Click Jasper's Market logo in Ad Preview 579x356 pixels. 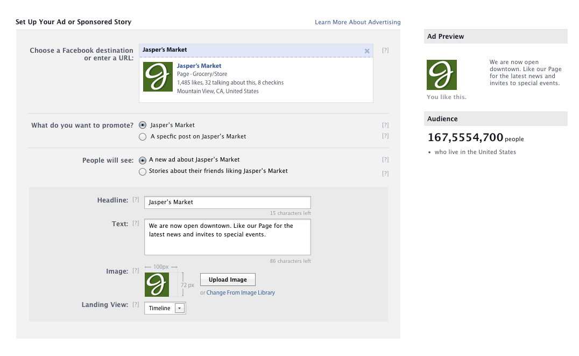coord(442,75)
